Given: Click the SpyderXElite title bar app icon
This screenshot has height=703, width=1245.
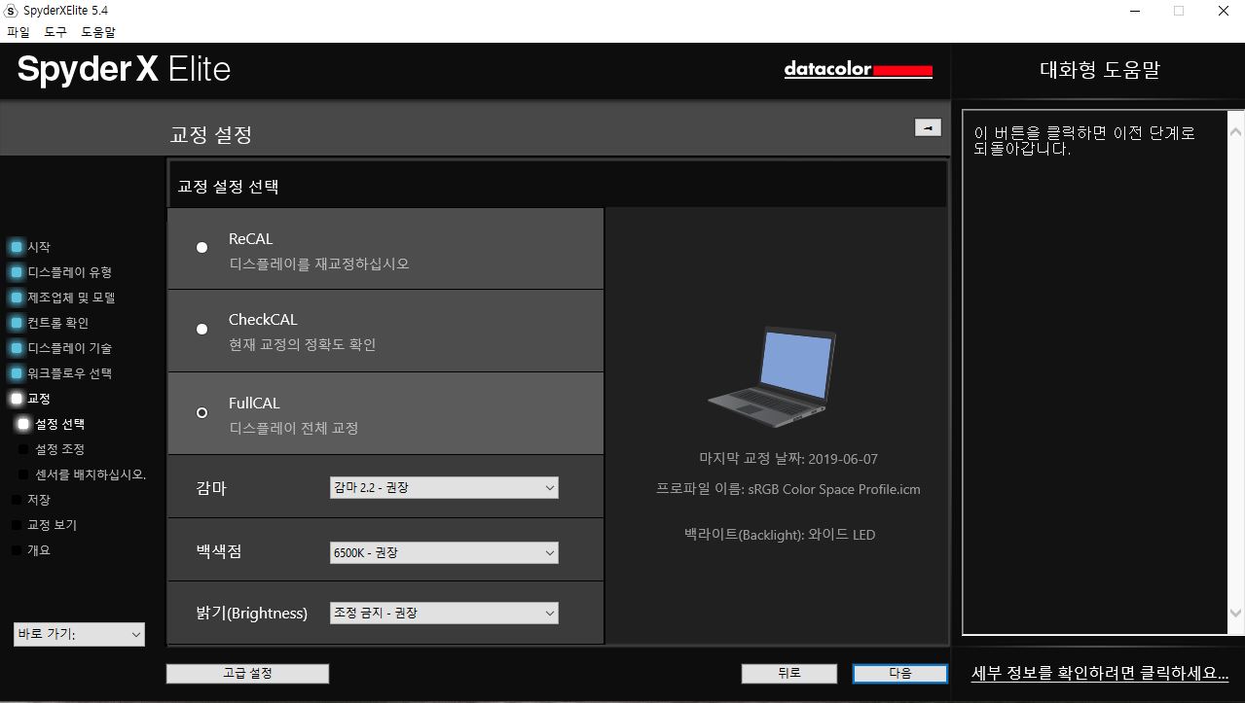Looking at the screenshot, I should tap(12, 11).
